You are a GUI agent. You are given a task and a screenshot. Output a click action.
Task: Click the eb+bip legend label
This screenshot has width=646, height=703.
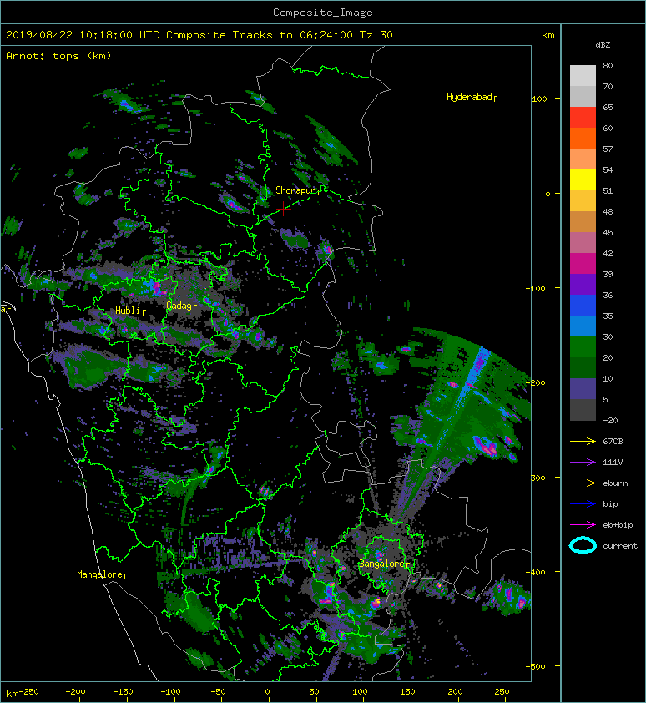[618, 525]
